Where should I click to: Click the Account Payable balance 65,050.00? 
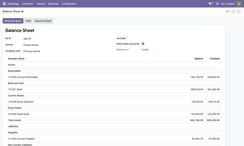(x=197, y=139)
